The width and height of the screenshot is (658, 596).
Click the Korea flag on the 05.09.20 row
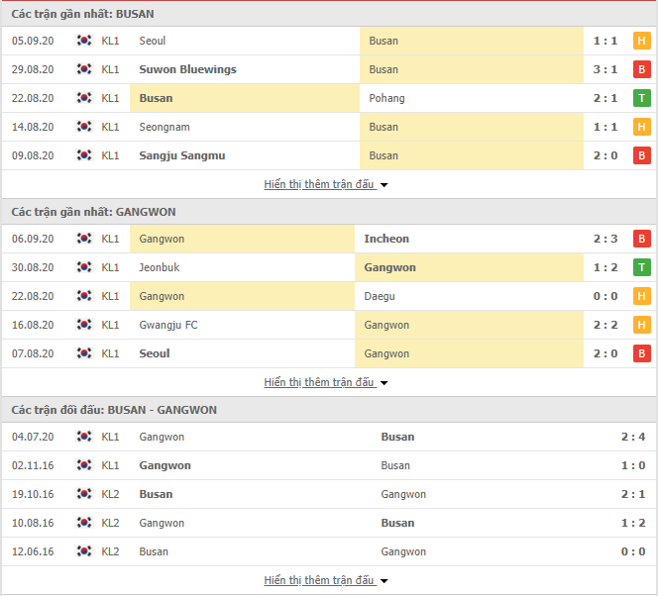click(x=84, y=41)
